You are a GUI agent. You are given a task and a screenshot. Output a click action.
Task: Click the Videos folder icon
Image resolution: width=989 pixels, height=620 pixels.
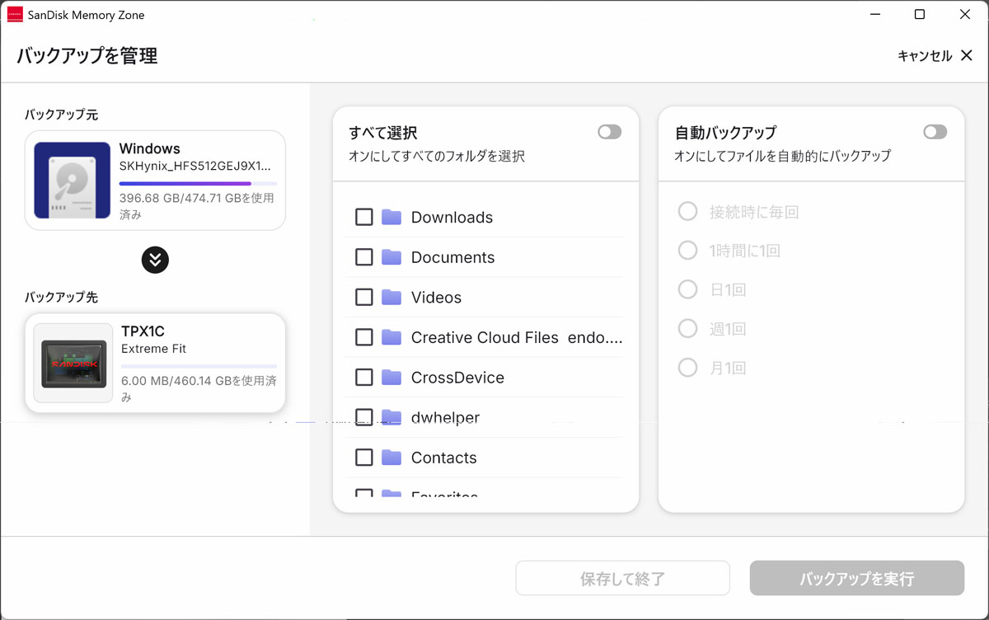click(x=391, y=298)
